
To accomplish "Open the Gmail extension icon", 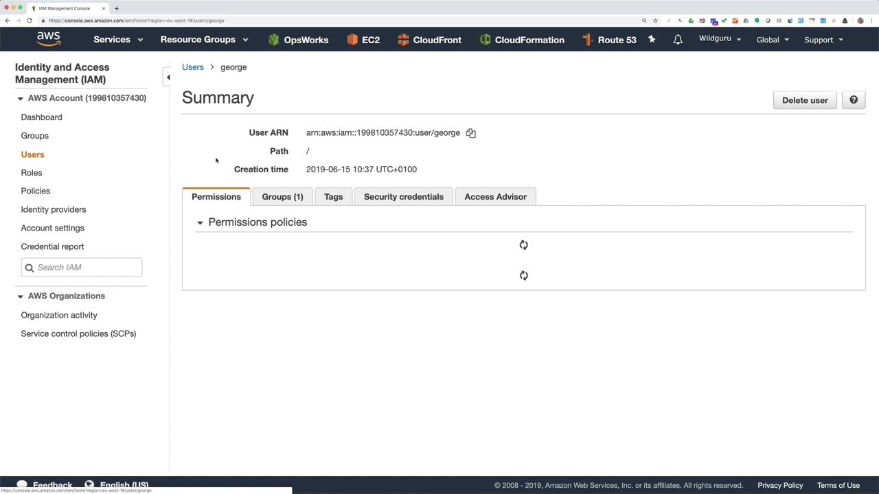I will 702,21.
